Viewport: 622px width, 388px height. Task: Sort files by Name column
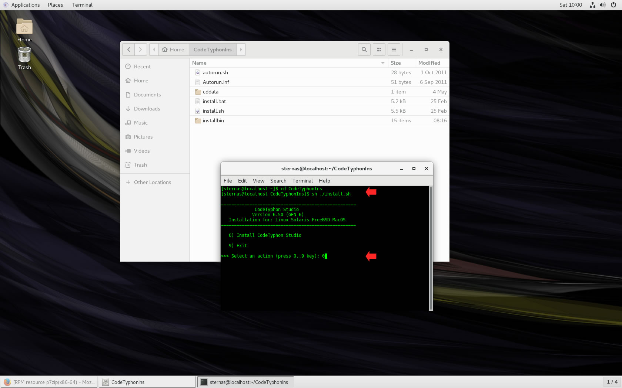pyautogui.click(x=289, y=63)
